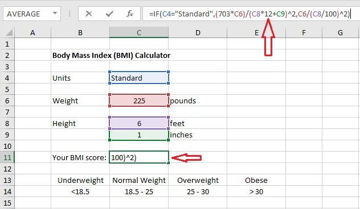
Task: Select the > 30 range cell
Action: 256,191
